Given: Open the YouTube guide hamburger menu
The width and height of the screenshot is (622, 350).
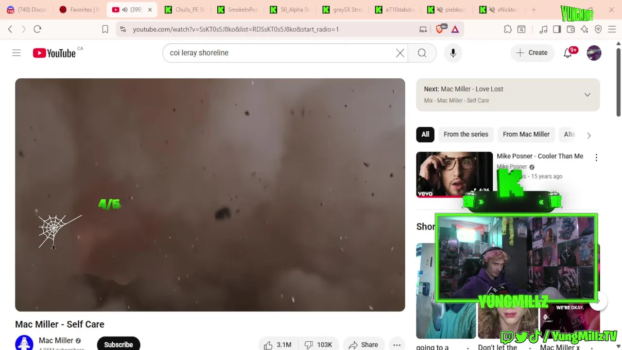Looking at the screenshot, I should [x=17, y=52].
